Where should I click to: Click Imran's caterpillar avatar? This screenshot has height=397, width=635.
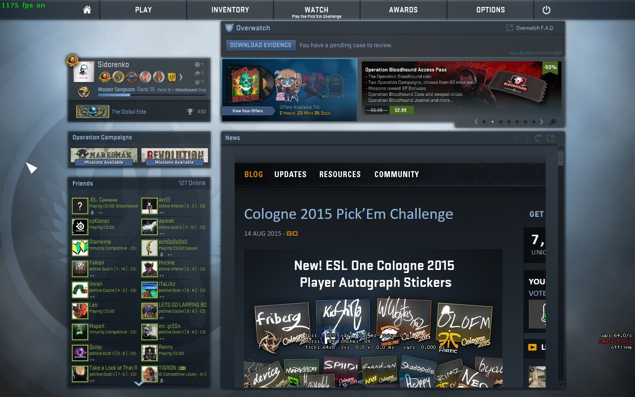[x=80, y=290]
